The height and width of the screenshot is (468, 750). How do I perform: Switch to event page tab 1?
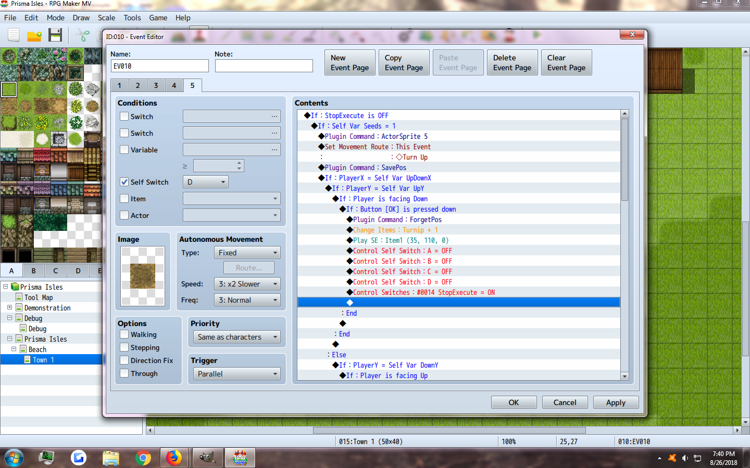click(119, 85)
